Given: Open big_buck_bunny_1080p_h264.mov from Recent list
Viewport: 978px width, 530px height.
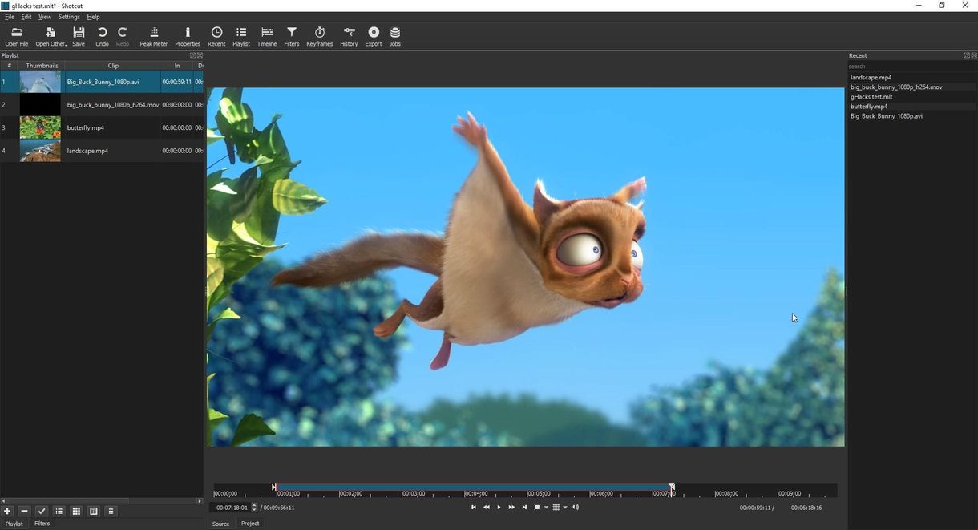Looking at the screenshot, I should click(896, 87).
